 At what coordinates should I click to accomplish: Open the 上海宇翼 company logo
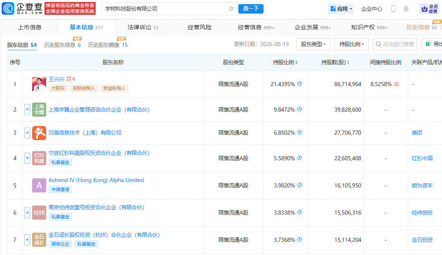pyautogui.click(x=39, y=110)
